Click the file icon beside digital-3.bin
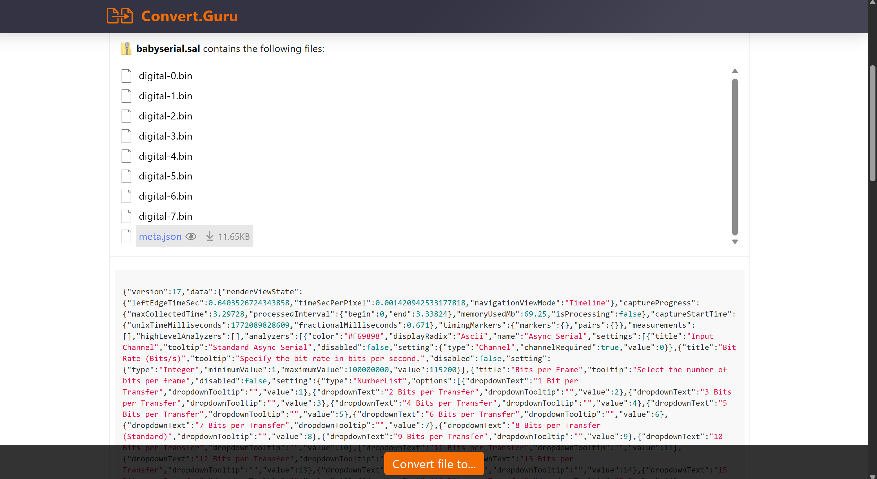 click(126, 136)
